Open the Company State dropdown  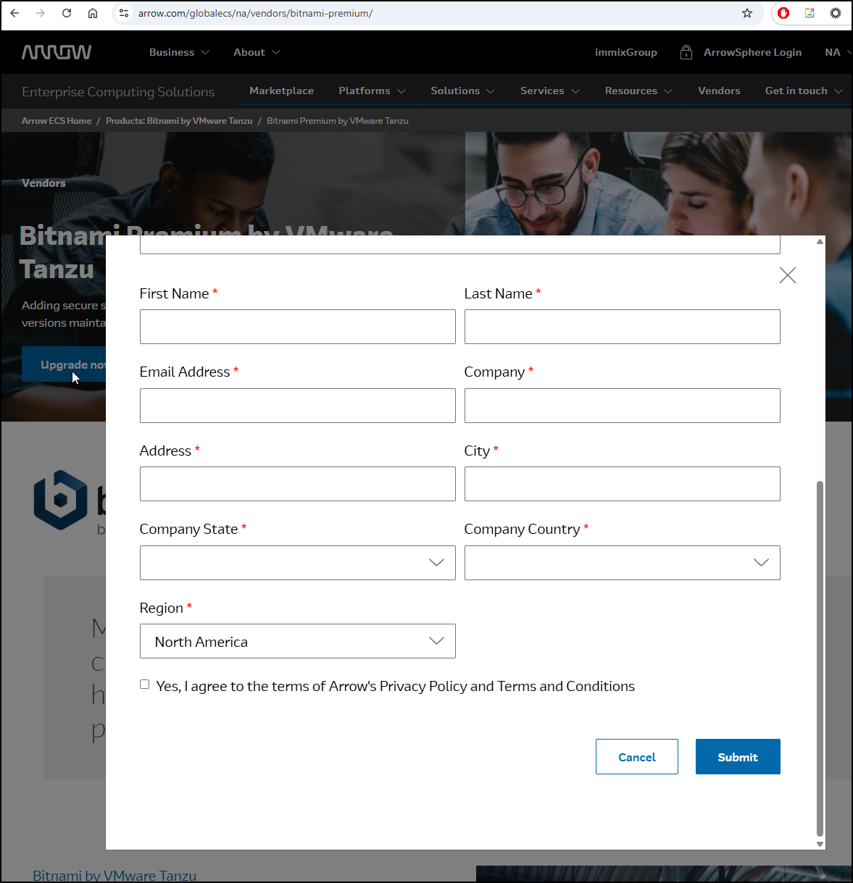point(298,563)
